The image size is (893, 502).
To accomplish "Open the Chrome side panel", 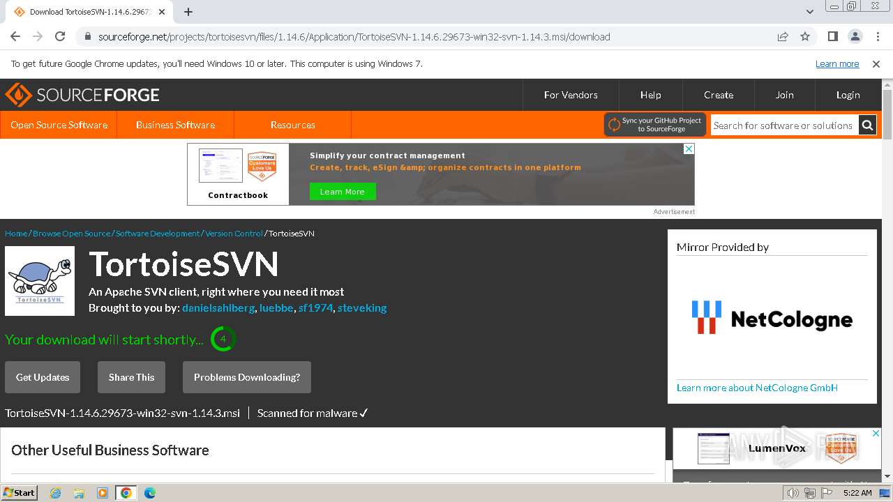I will [833, 37].
